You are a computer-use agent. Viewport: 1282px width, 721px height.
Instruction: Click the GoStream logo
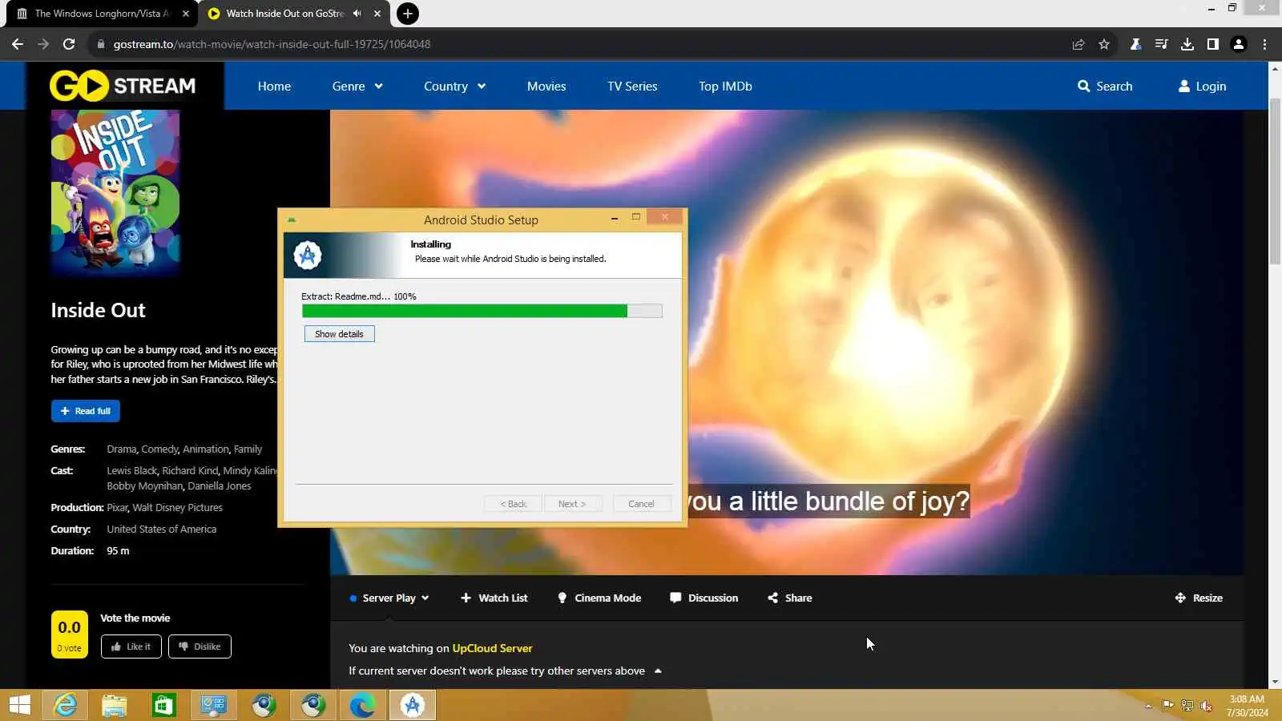[123, 86]
